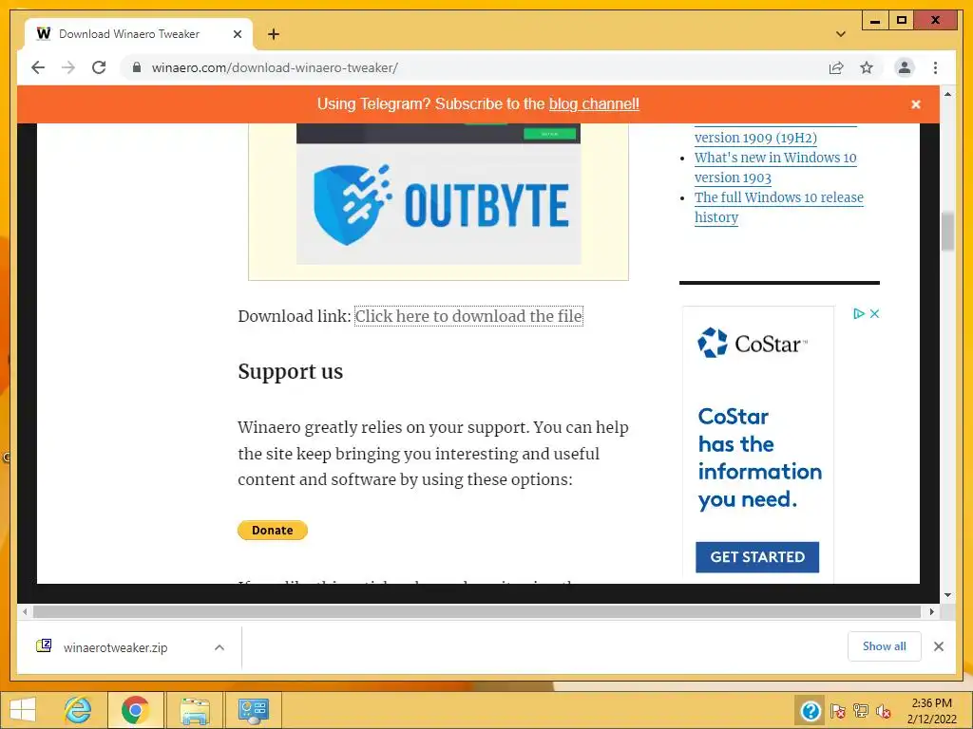Click the vertical scrollbar down arrow
973x729 pixels.
click(947, 595)
